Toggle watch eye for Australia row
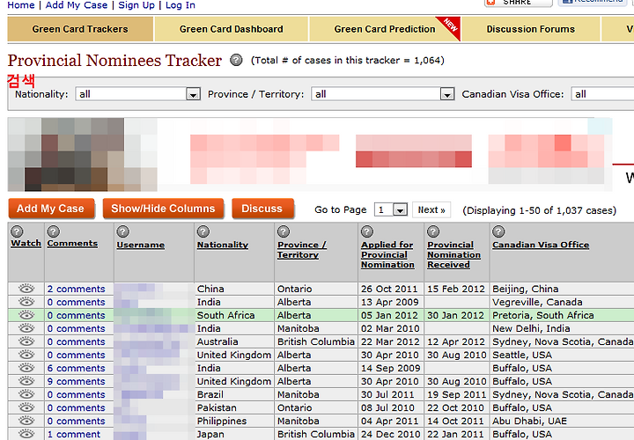The height and width of the screenshot is (440, 634). (26, 341)
